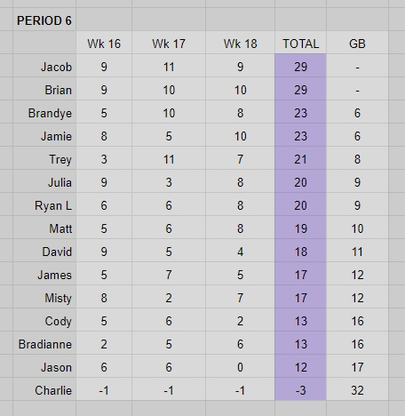
Task: Click Matt's GB value of 10
Action: click(357, 228)
